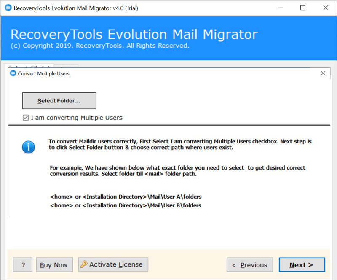Image resolution: width=337 pixels, height=280 pixels.
Task: Maximize the Evolution Mail Migrator window
Action: (303, 8)
